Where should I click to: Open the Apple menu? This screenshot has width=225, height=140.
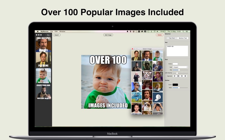[x=38, y=31]
